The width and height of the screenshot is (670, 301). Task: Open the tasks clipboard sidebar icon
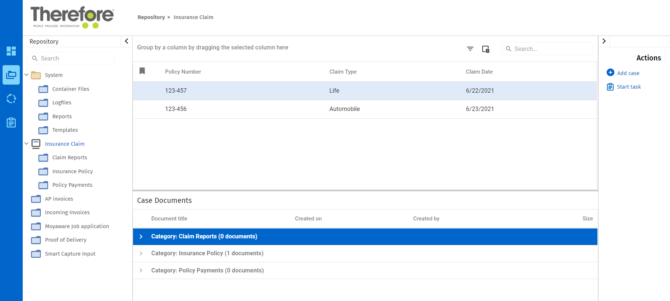click(x=11, y=123)
